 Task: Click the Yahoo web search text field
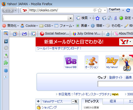[x=115, y=84]
